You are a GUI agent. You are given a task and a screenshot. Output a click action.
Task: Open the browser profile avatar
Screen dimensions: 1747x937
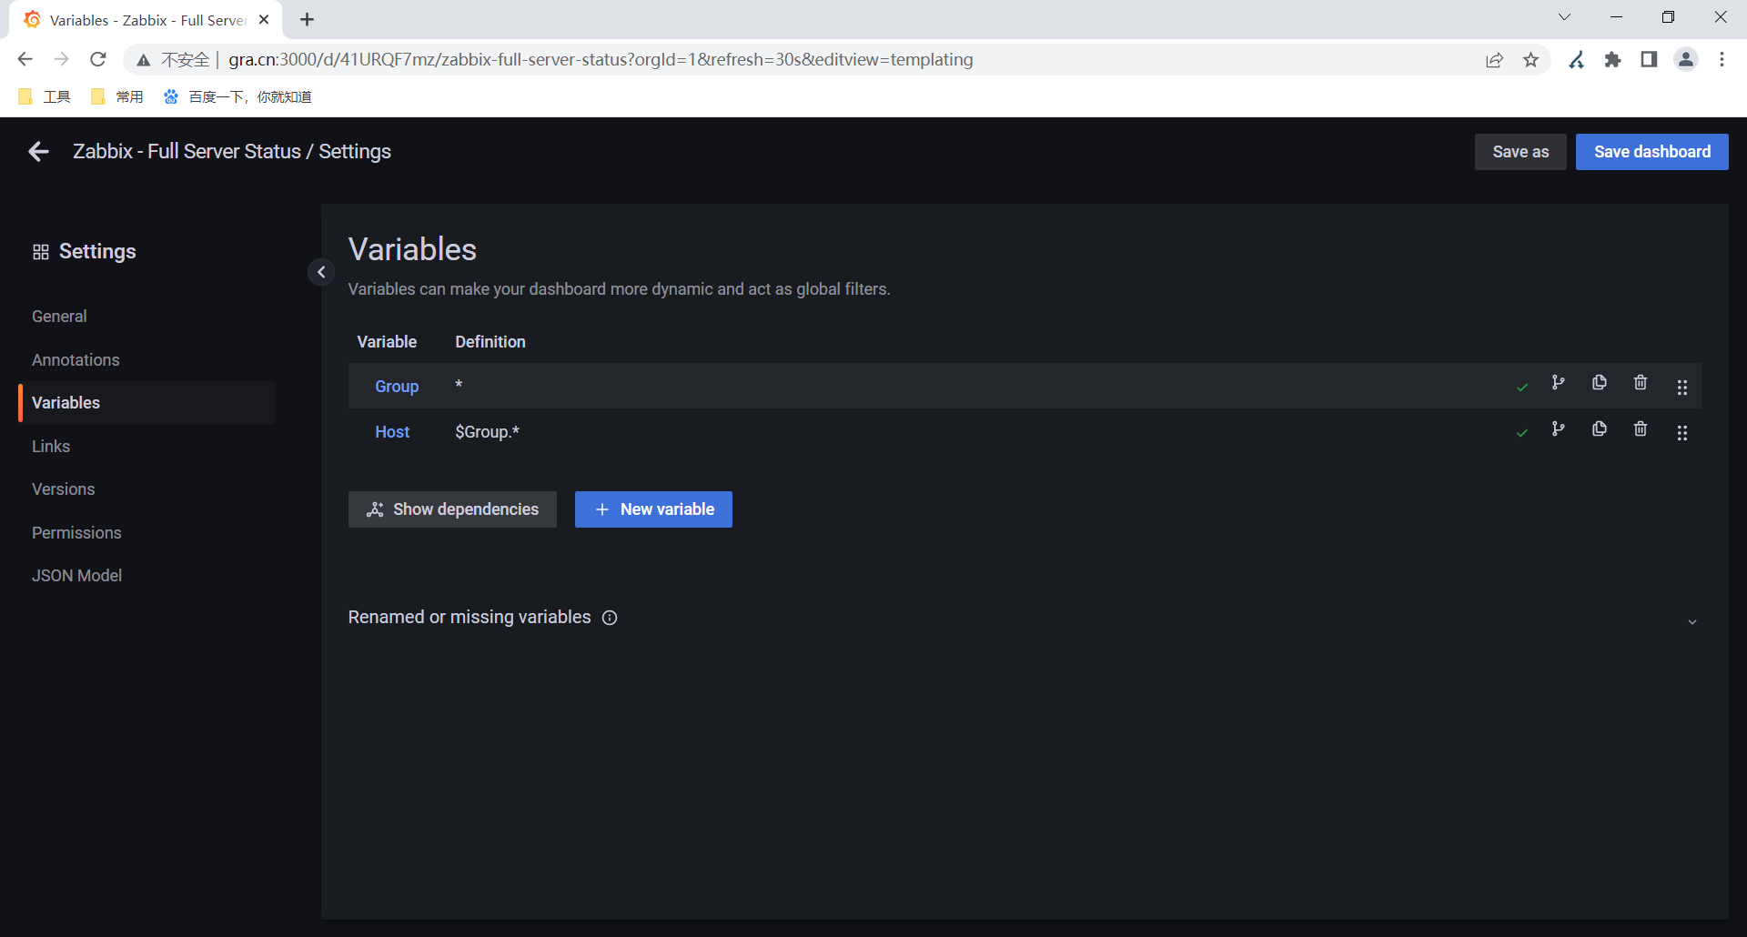coord(1686,60)
